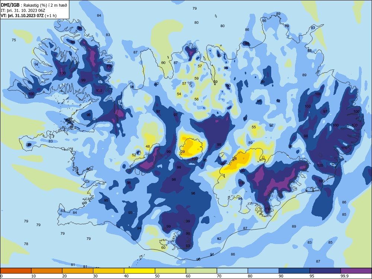Click the '48' humidity value on map
Viewport: 372px width, 279px height.
[148, 146]
